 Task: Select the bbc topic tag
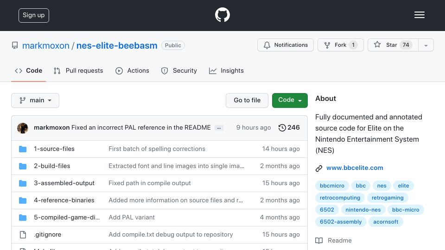[x=361, y=186]
